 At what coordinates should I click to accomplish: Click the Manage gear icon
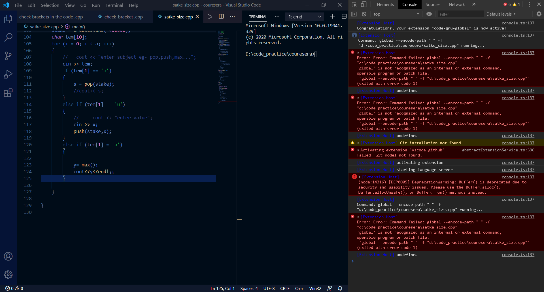pyautogui.click(x=8, y=275)
